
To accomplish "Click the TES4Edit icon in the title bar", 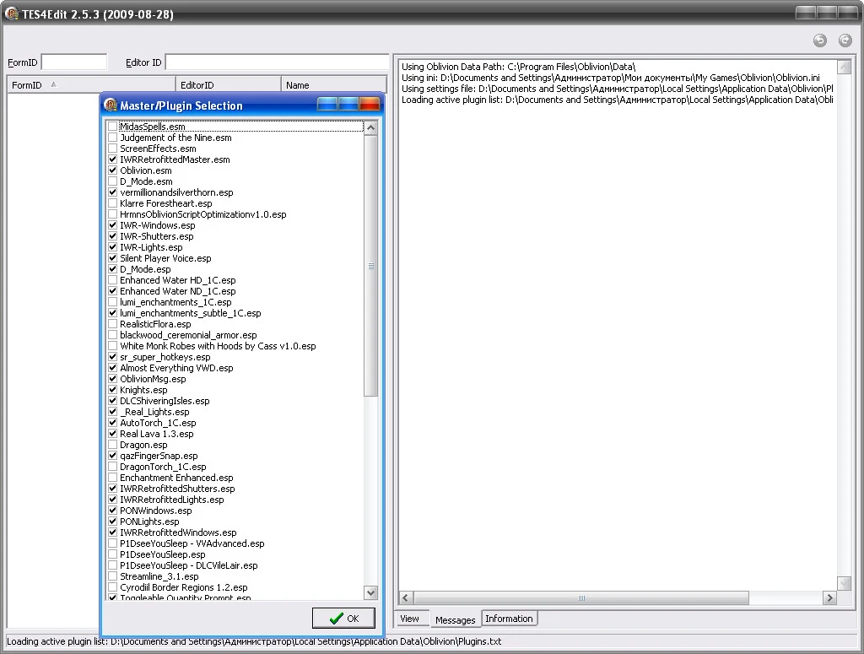I will pyautogui.click(x=11, y=14).
